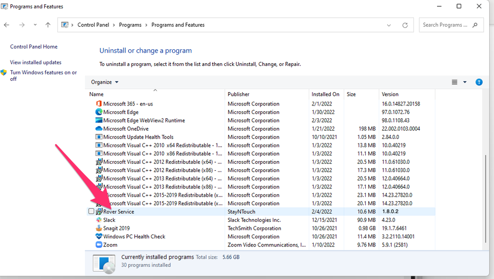This screenshot has width=494, height=279.
Task: Go back with the left arrow
Action: pos(6,25)
